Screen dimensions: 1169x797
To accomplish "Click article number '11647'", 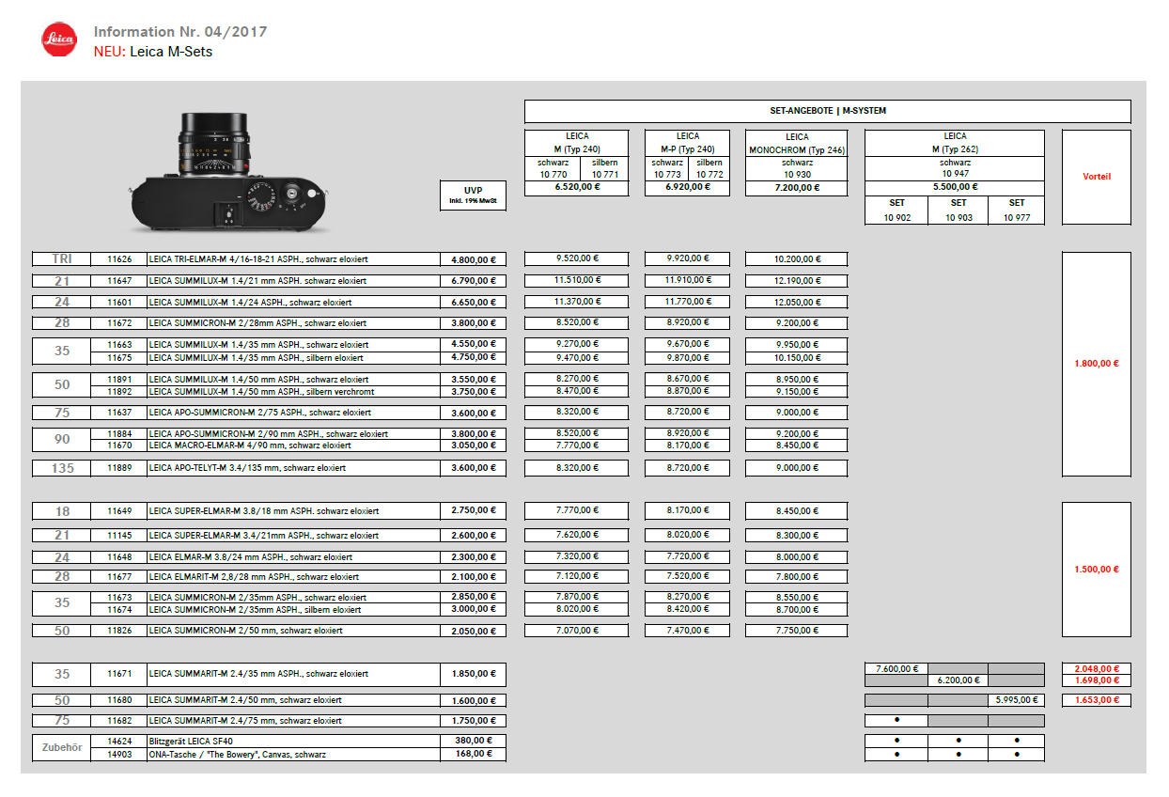I will (x=119, y=281).
